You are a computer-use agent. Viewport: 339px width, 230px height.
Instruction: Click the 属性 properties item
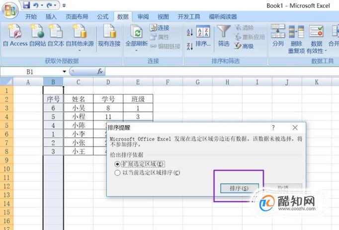(x=160, y=37)
